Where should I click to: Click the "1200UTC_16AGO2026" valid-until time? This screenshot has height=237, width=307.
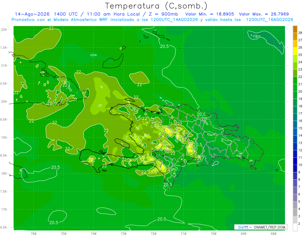pos(269,20)
